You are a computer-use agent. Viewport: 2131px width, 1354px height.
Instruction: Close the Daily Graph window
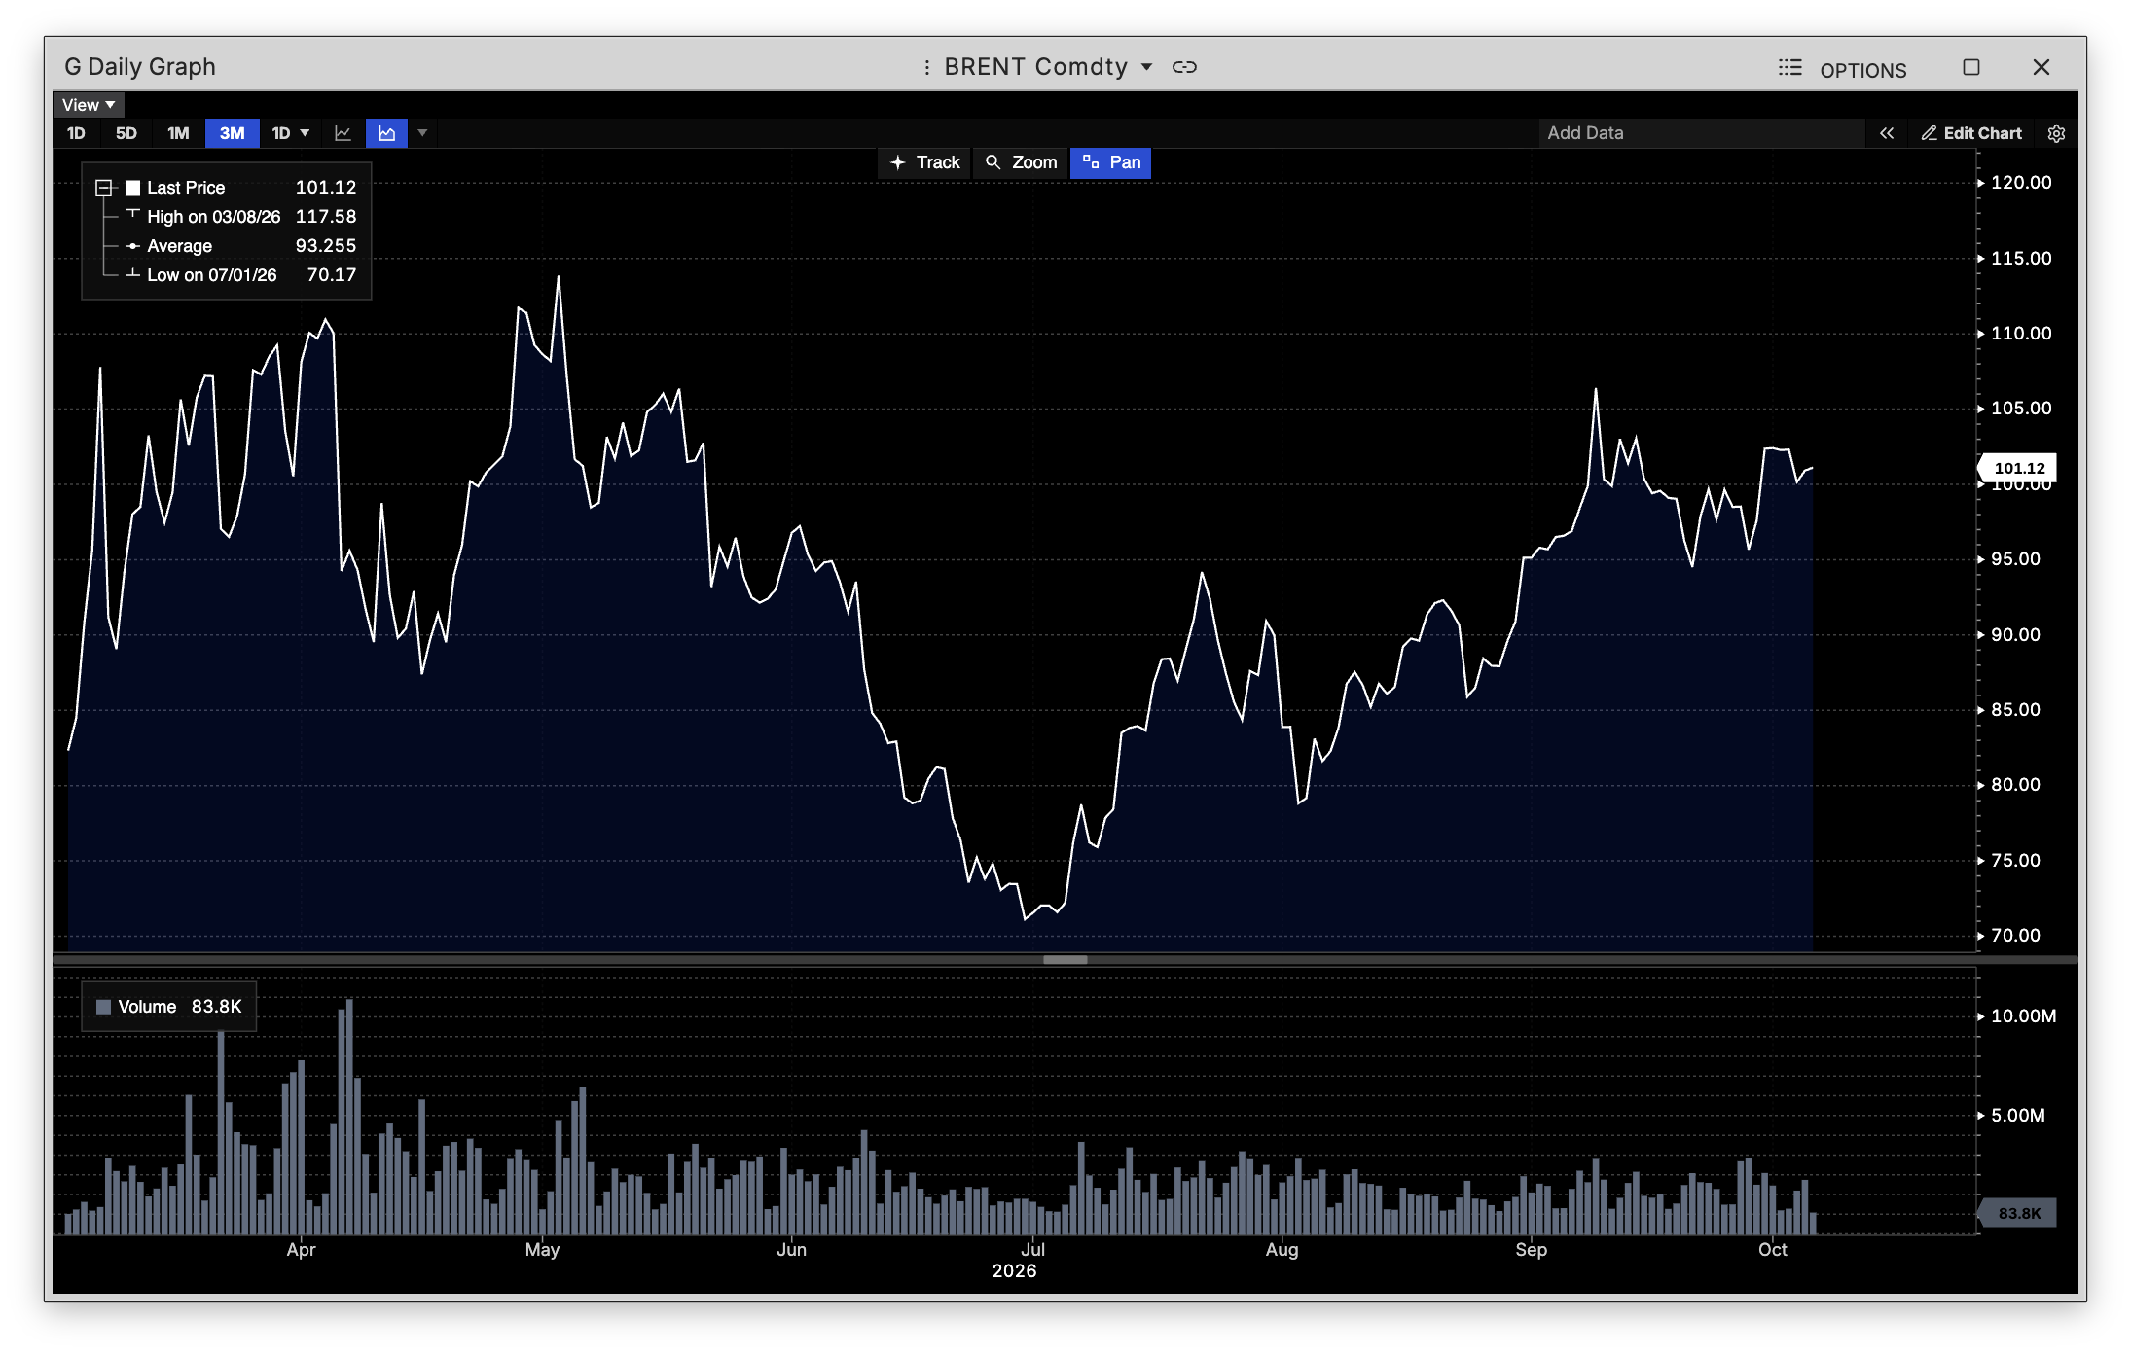click(2041, 67)
